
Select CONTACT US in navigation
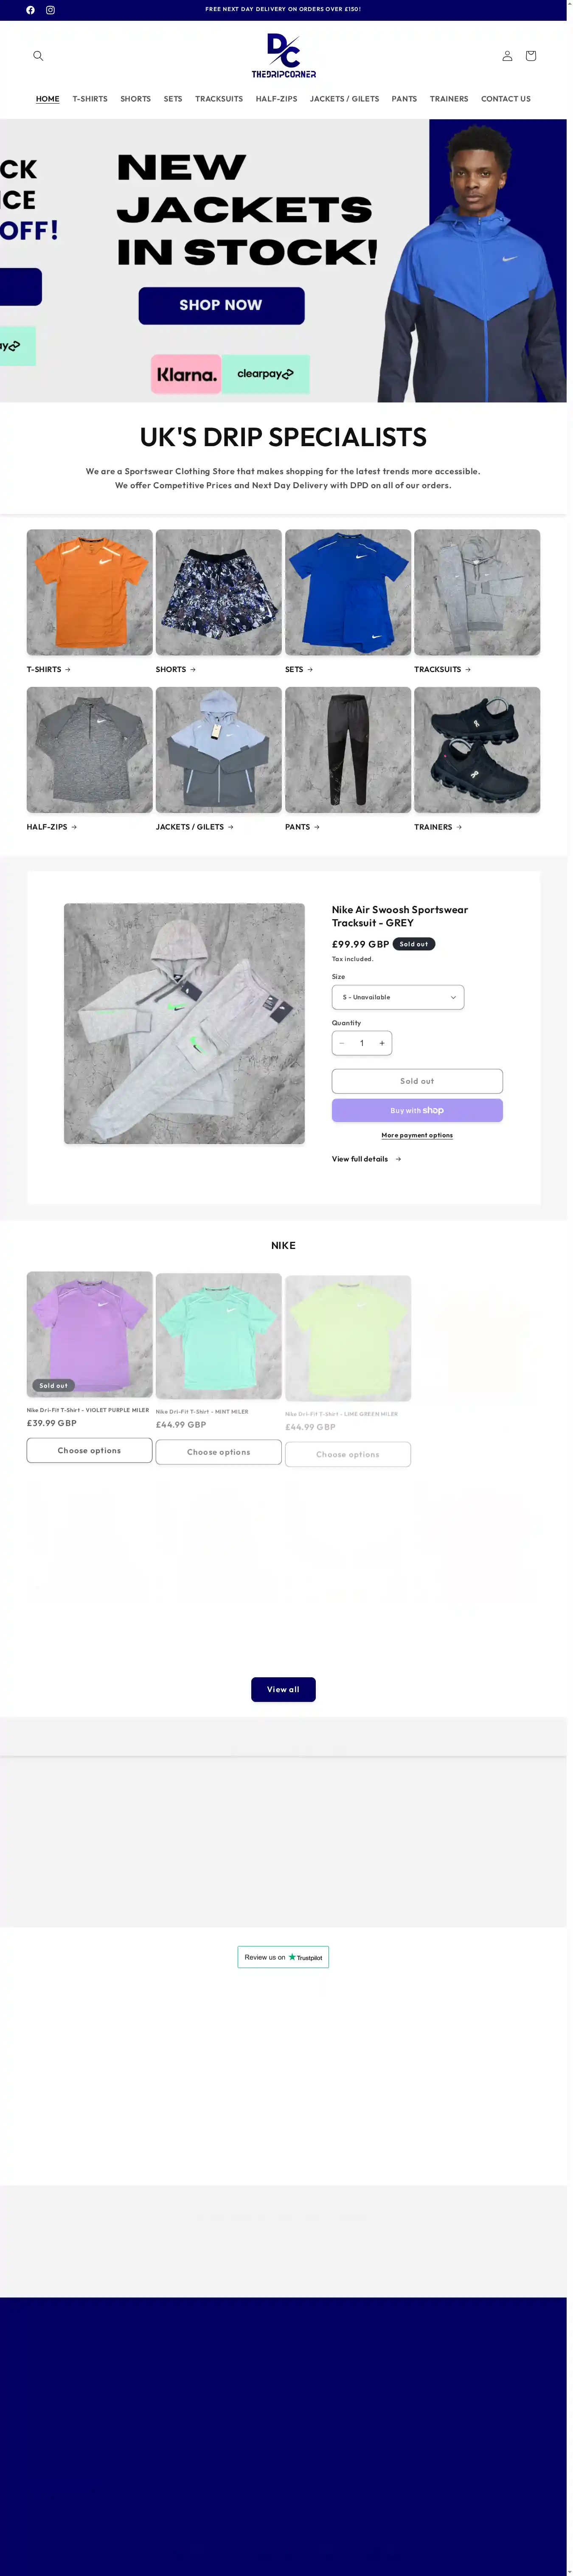coord(506,99)
